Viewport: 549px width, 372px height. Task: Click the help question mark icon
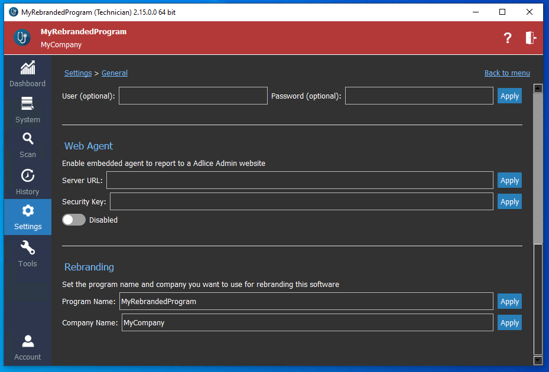click(x=507, y=38)
